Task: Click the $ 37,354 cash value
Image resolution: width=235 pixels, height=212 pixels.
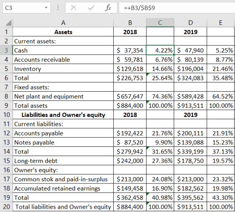Action: click(130, 50)
